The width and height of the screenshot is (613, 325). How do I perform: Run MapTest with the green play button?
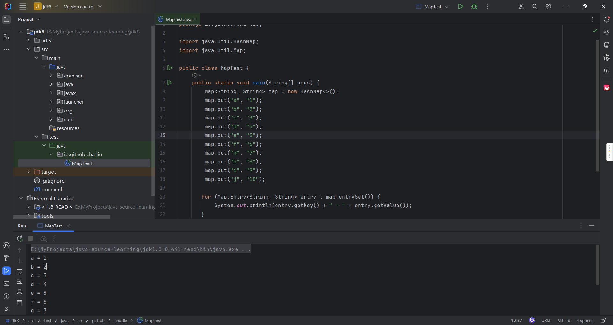pyautogui.click(x=460, y=6)
